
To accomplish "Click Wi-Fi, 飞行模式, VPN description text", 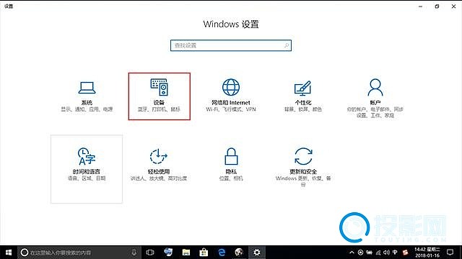I will click(x=231, y=109).
